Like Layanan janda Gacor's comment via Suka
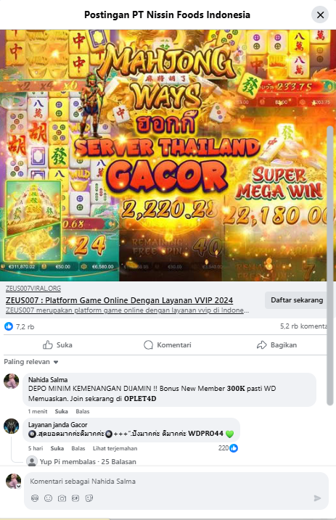This screenshot has width=336, height=520. click(x=57, y=448)
